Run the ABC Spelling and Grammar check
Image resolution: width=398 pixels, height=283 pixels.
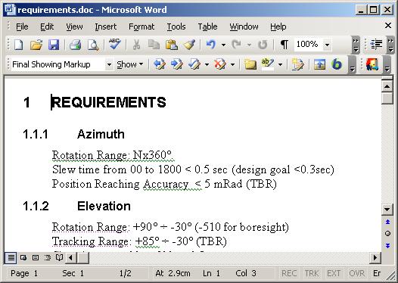point(114,44)
